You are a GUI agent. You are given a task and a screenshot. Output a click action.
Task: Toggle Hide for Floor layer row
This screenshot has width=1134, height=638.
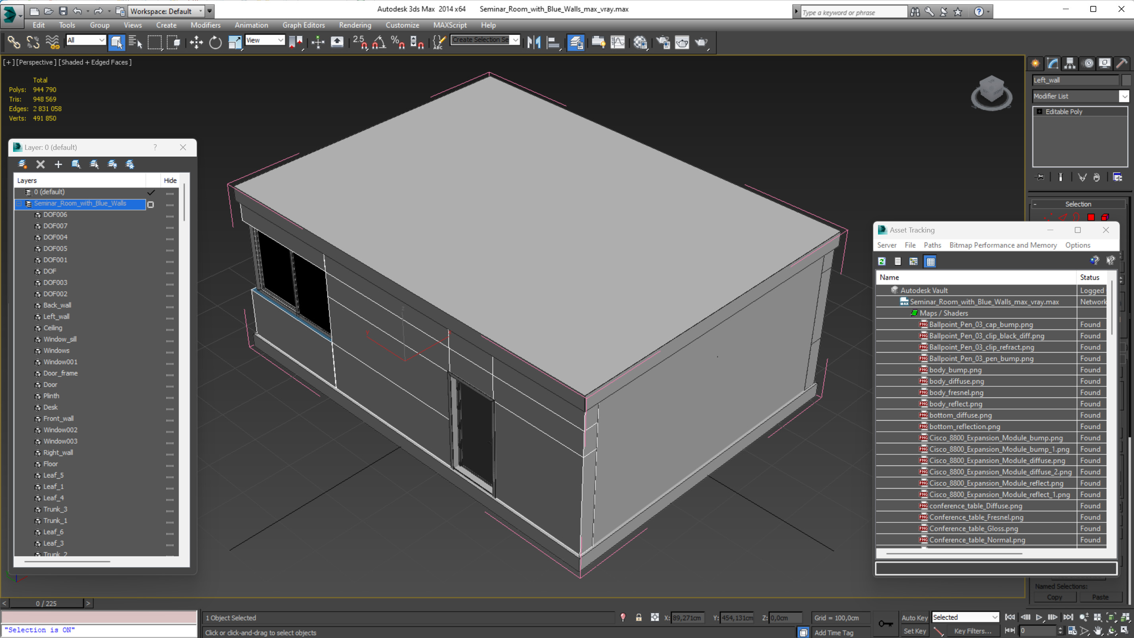tap(170, 465)
